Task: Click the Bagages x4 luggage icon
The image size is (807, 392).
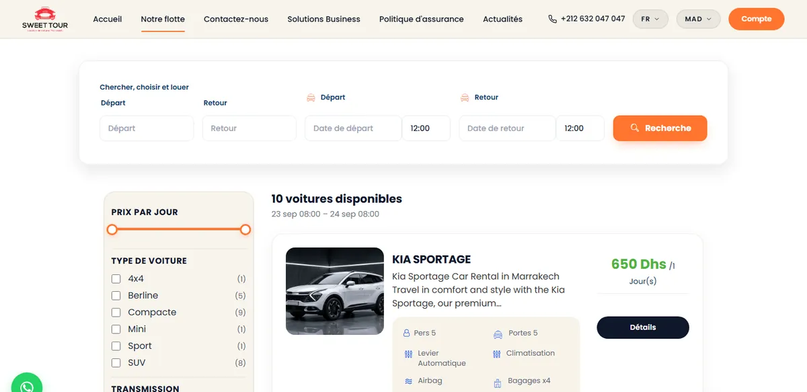Action: tap(498, 383)
